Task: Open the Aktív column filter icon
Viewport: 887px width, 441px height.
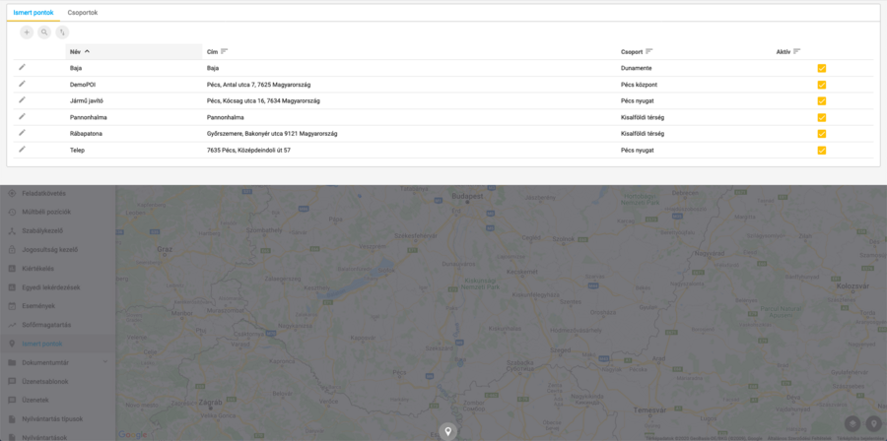Action: 796,51
